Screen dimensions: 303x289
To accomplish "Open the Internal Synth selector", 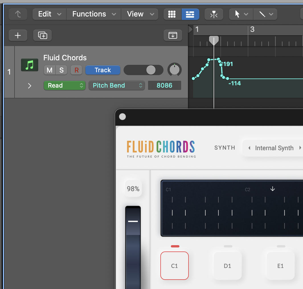I will 274,148.
